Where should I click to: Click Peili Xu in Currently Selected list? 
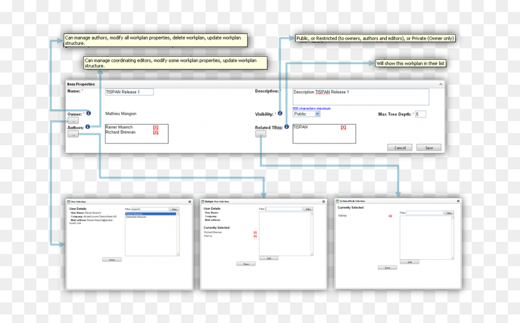pyautogui.click(x=208, y=236)
